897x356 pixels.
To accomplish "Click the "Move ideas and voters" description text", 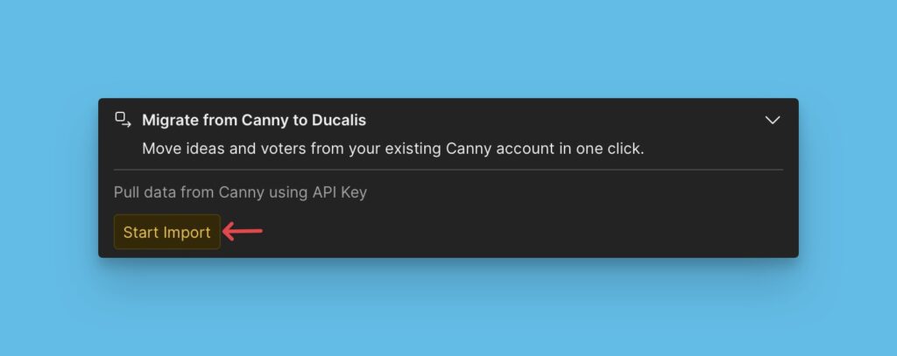I will pos(392,149).
